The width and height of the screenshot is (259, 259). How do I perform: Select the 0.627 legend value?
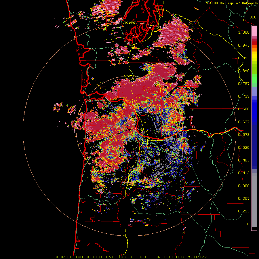[x=244, y=122]
